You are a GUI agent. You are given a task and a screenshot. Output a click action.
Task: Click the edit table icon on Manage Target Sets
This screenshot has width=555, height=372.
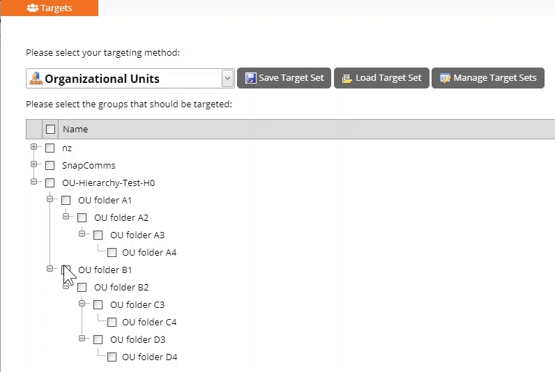[445, 78]
